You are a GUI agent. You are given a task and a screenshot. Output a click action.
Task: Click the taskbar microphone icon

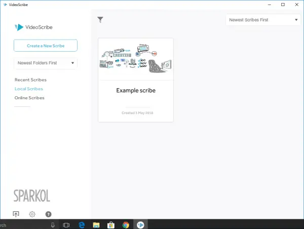[x=53, y=225]
